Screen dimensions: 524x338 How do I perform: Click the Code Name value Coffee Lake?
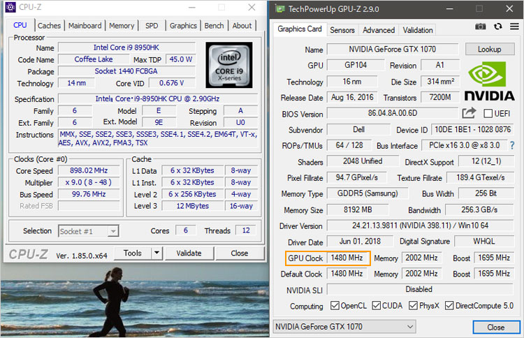click(94, 59)
